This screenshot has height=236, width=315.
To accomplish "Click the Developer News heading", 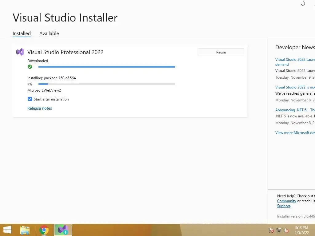I will click(295, 47).
